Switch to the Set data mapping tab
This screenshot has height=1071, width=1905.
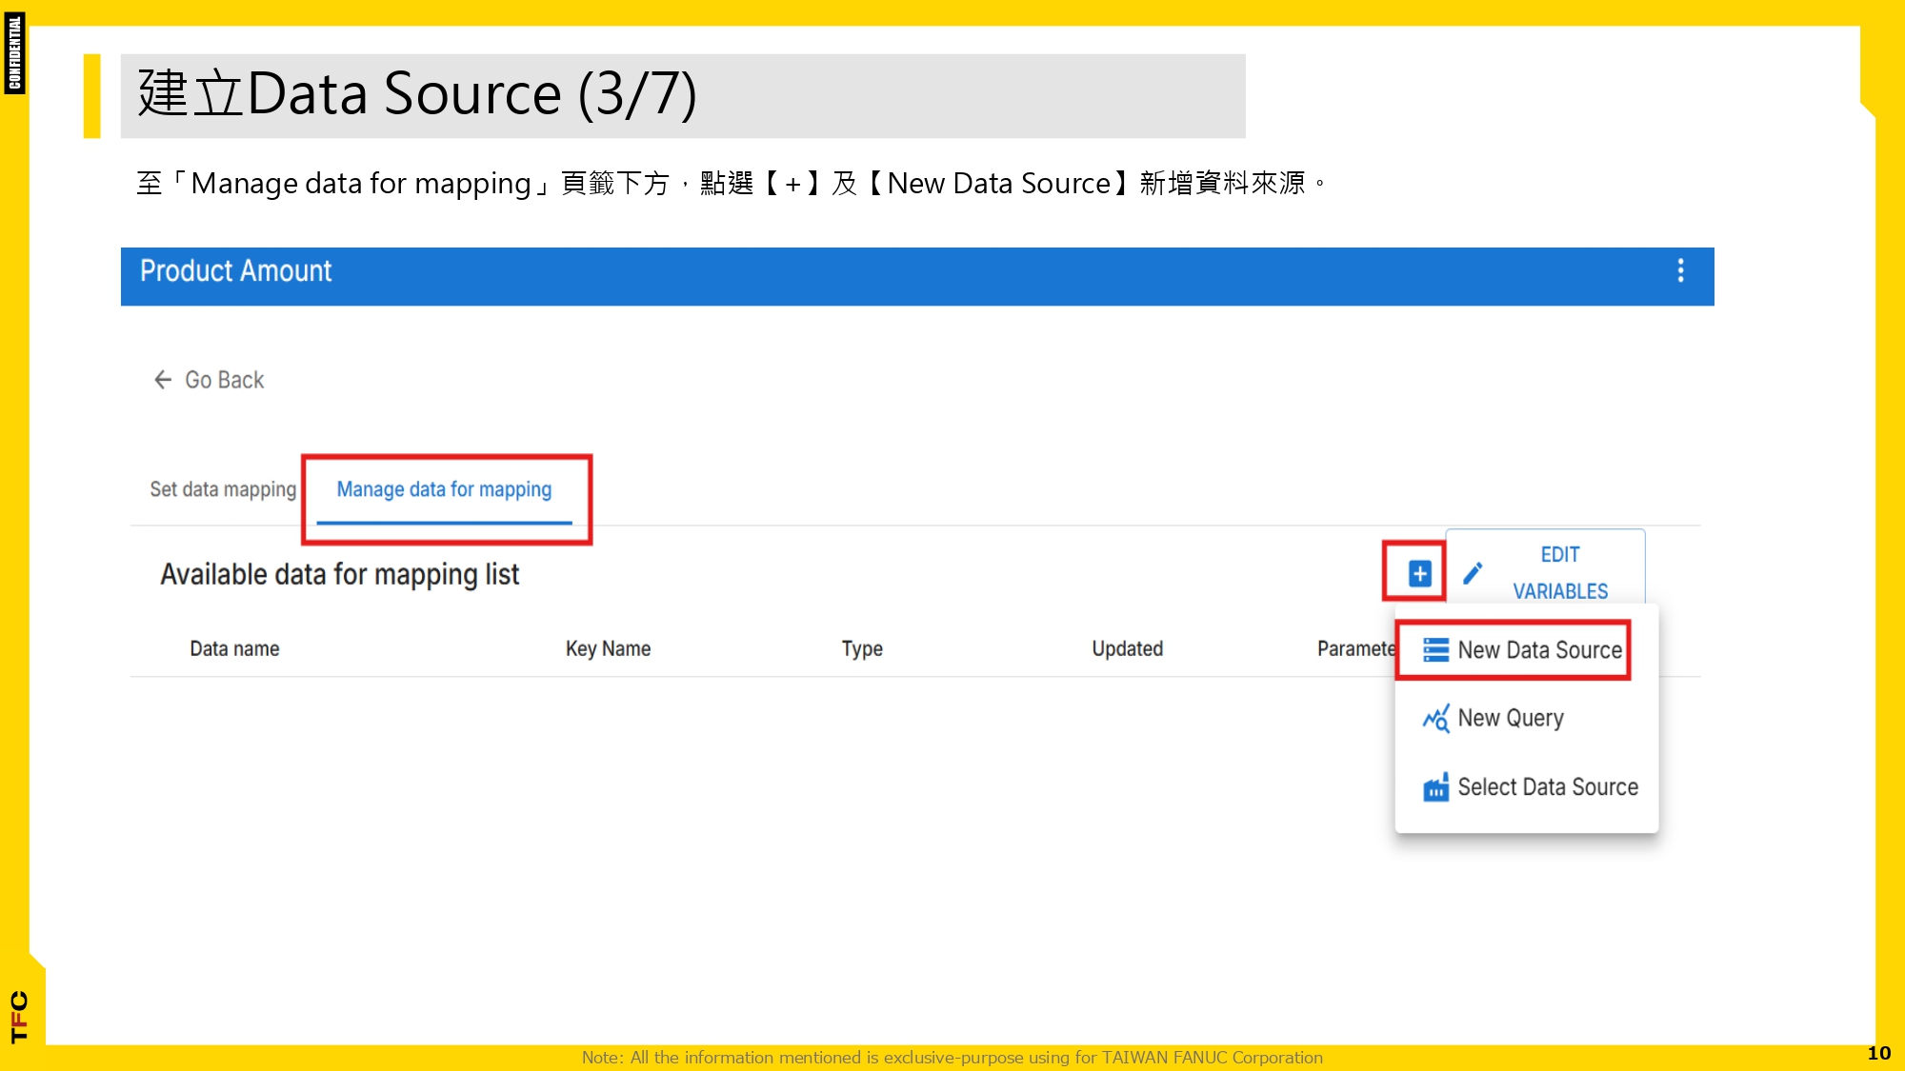pos(222,488)
